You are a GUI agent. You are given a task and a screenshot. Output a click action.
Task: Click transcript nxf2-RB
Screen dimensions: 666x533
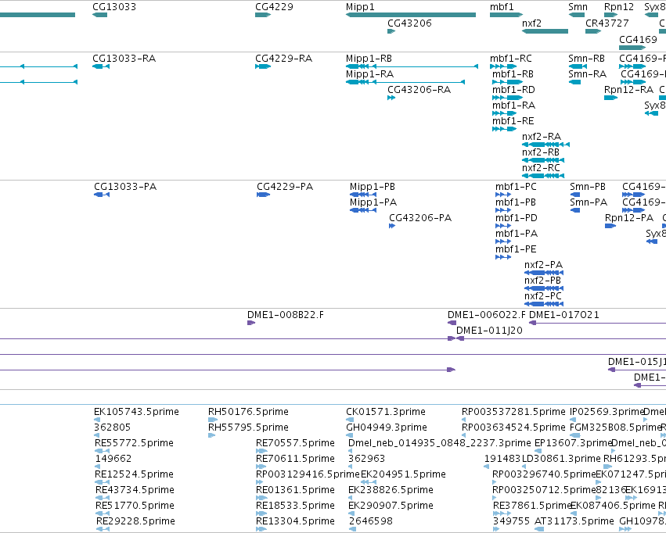coord(541,152)
